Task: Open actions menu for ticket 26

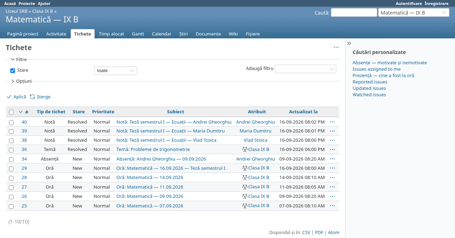Action: click(332, 196)
